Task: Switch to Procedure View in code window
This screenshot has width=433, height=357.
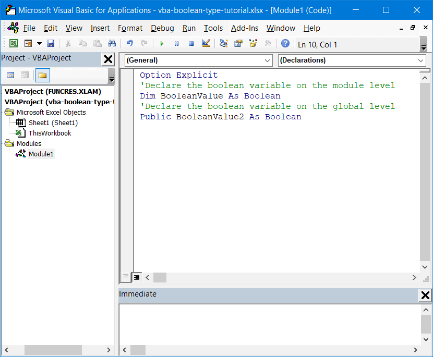Action: point(126,277)
